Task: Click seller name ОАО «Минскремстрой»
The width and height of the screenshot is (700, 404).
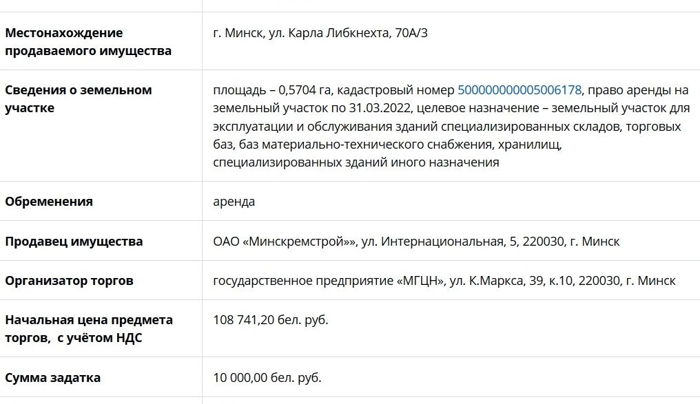Action: pos(285,242)
